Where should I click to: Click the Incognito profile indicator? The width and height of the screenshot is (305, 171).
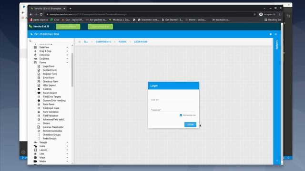click(267, 14)
